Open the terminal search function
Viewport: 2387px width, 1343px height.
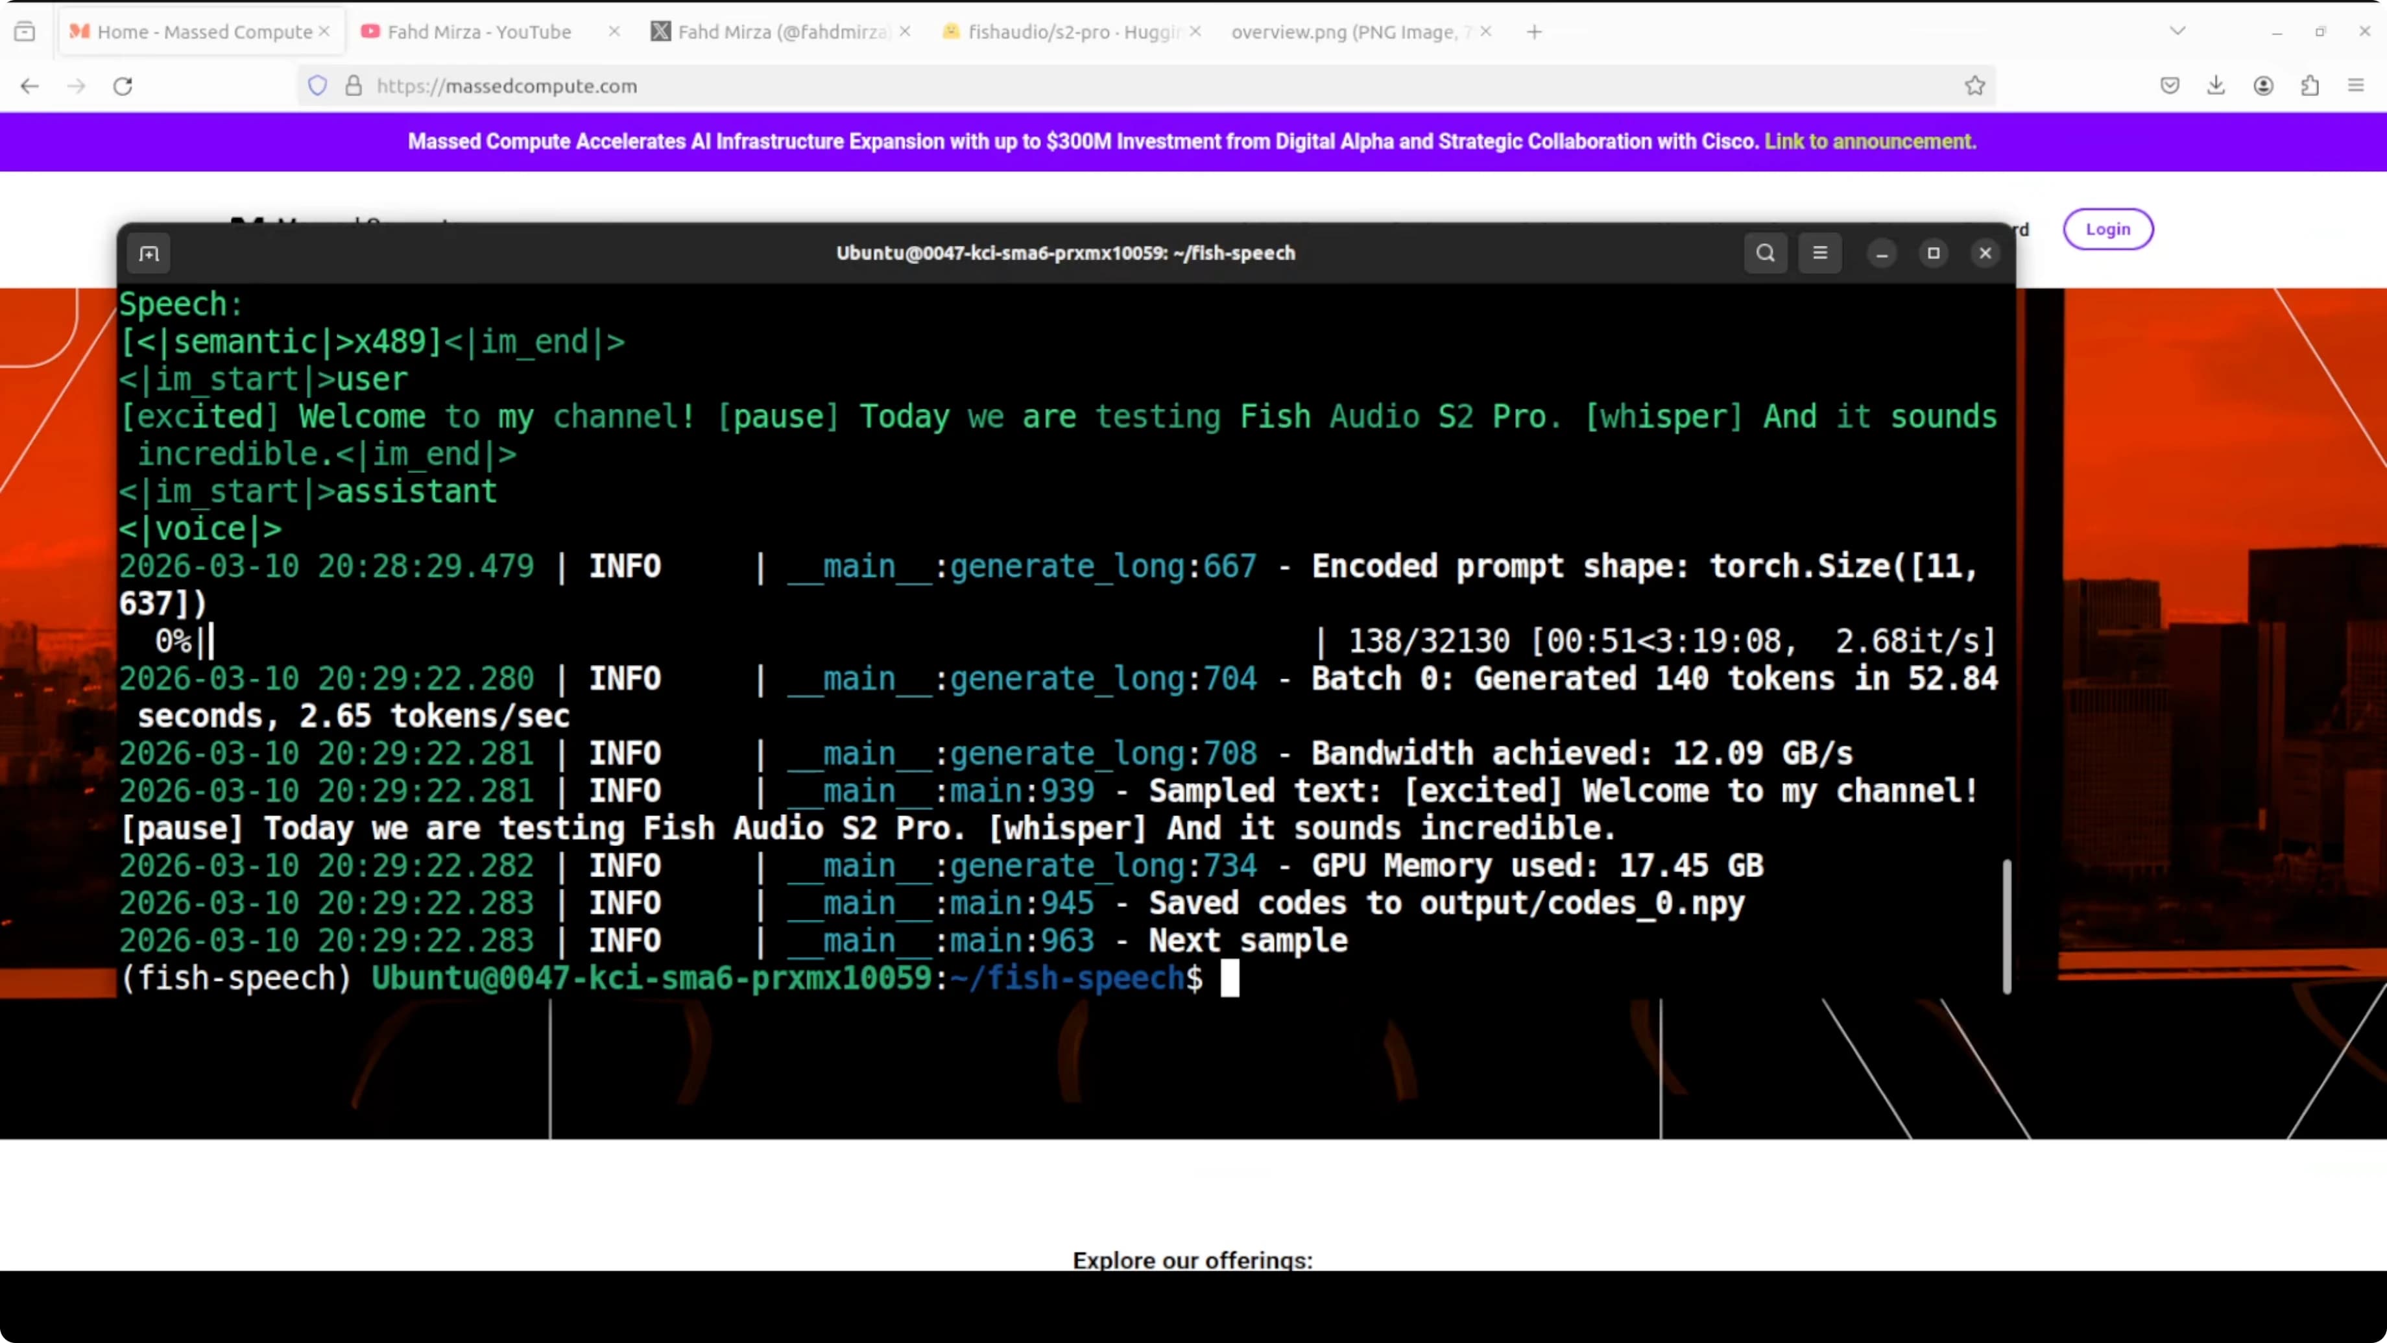click(1764, 253)
